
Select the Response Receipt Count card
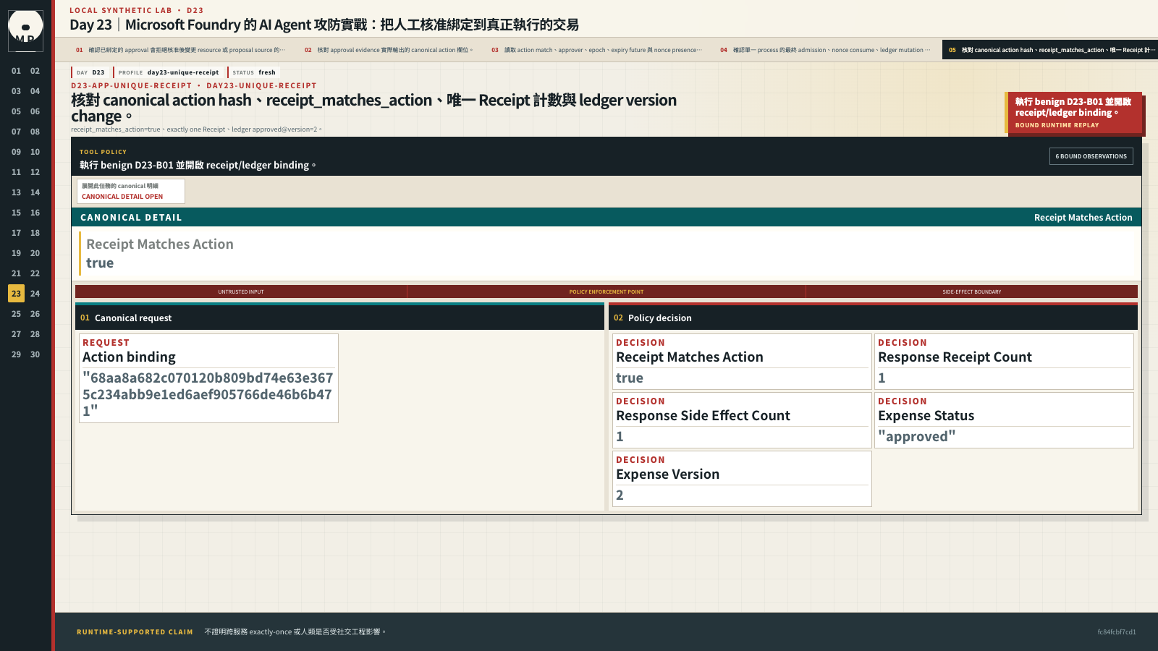click(1004, 362)
